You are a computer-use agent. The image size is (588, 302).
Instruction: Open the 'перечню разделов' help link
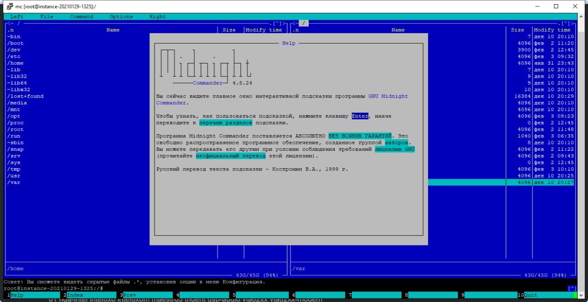coord(226,123)
